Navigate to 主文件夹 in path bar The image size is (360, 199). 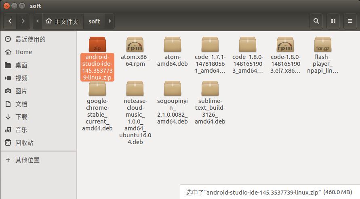pyautogui.click(x=63, y=21)
